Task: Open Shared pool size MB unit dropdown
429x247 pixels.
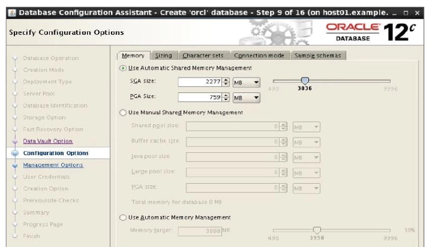Action: 306,127
